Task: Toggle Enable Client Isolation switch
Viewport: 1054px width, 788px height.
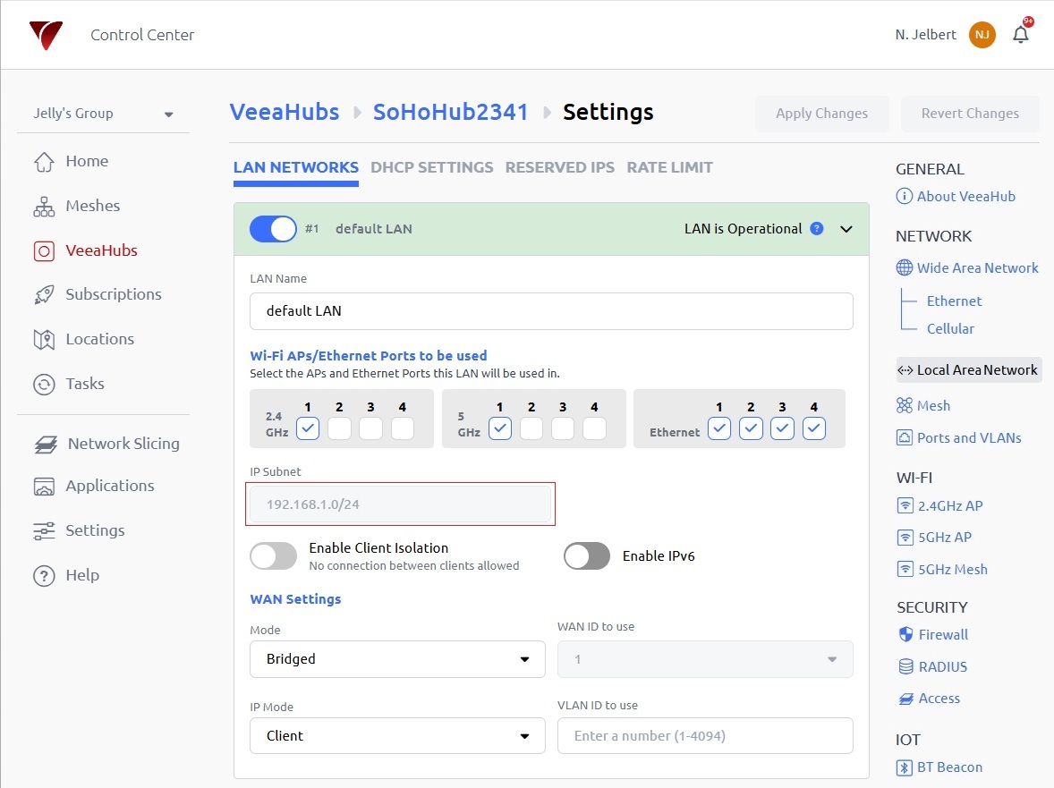Action: (x=273, y=556)
